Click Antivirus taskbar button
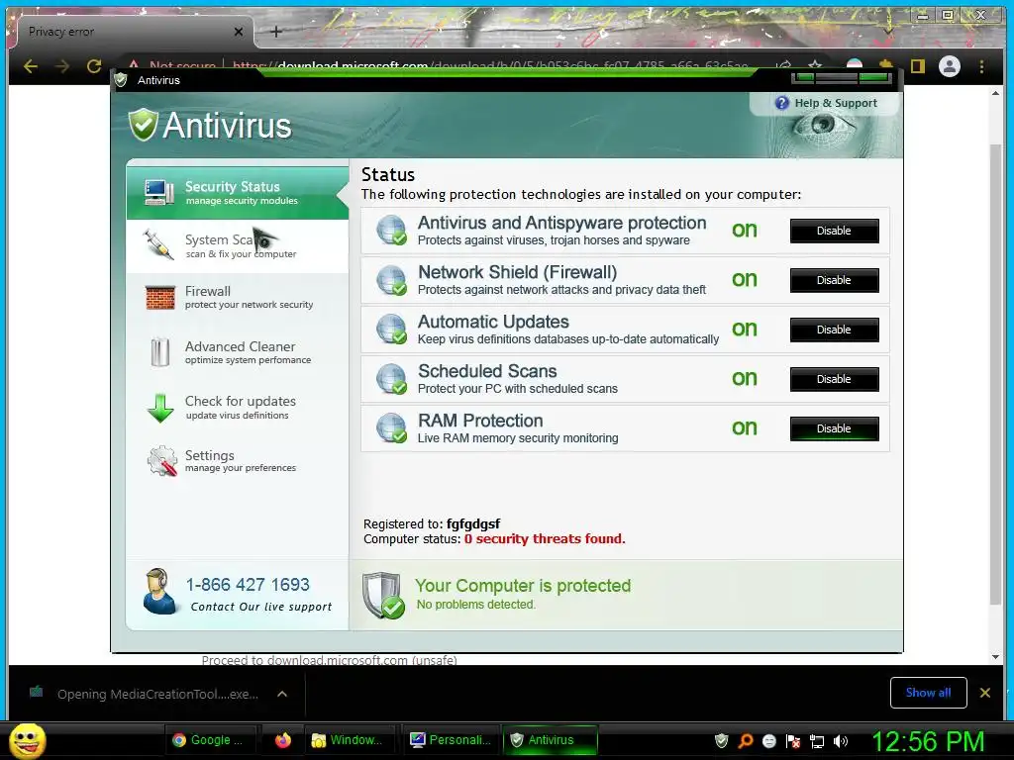The width and height of the screenshot is (1014, 760). pyautogui.click(x=551, y=740)
